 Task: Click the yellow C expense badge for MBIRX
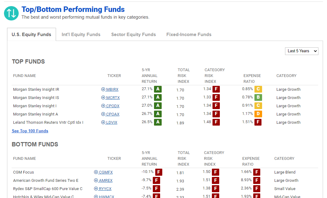[x=258, y=89]
